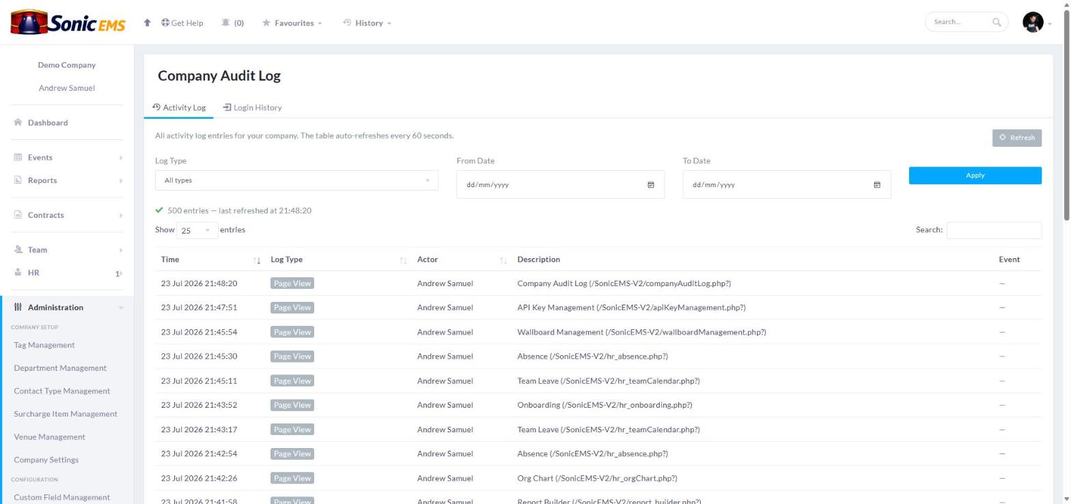1071x504 pixels.
Task: Click the green check status icon
Action: click(x=159, y=210)
